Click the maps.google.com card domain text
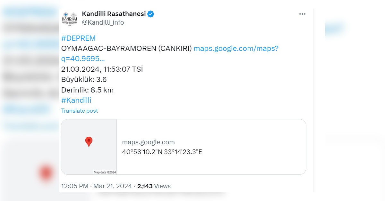385x201 pixels. 149,142
